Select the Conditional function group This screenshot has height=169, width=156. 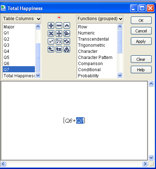[89, 70]
